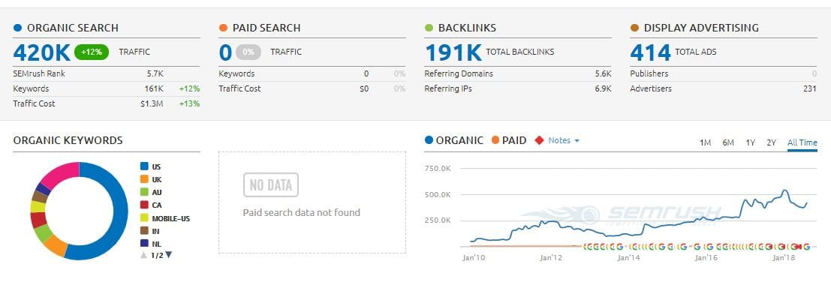The width and height of the screenshot is (831, 285).
Task: Open the Notes dropdown menu
Action: pyautogui.click(x=564, y=140)
